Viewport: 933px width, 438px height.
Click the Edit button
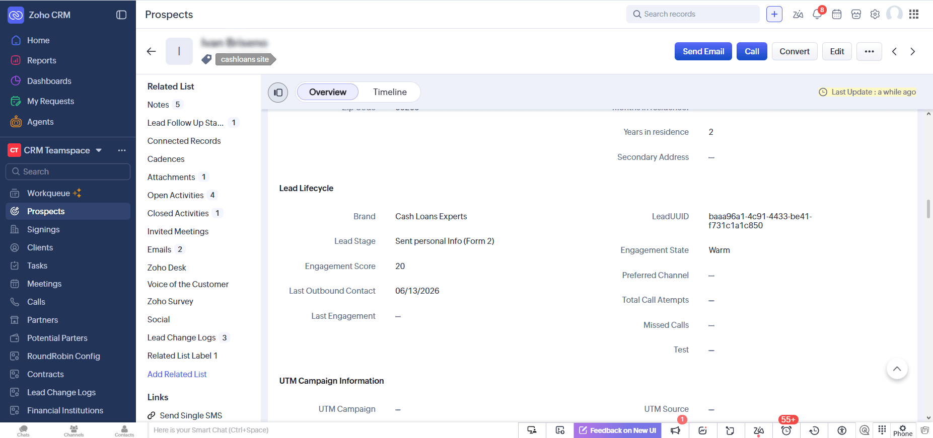click(837, 51)
